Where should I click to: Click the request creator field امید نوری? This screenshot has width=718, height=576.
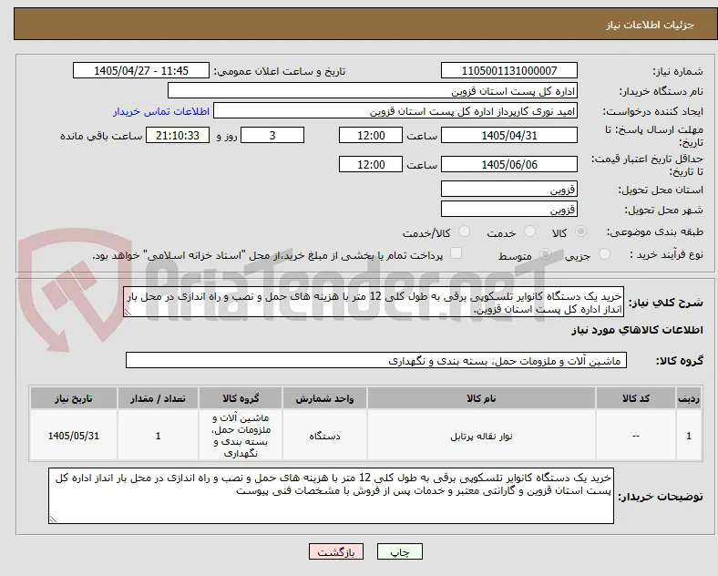pos(395,111)
